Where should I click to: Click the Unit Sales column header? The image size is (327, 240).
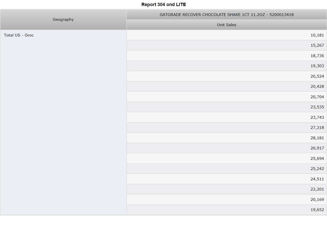point(227,25)
